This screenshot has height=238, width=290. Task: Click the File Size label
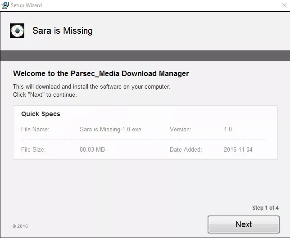(x=33, y=149)
